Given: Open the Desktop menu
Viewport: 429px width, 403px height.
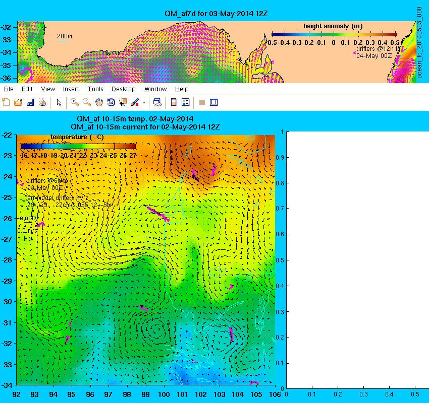Looking at the screenshot, I should [x=123, y=89].
